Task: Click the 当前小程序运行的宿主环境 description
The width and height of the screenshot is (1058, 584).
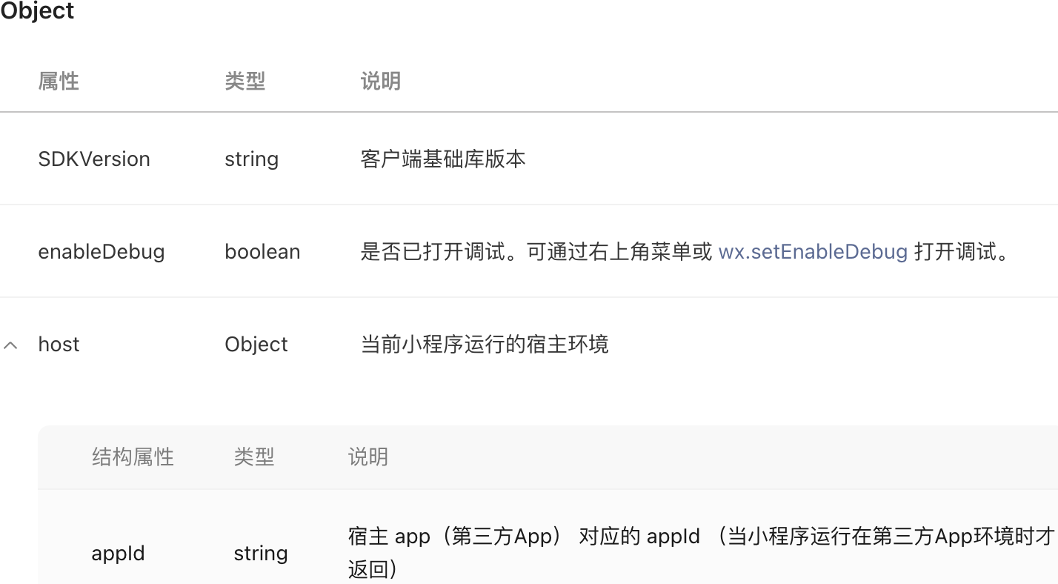Action: (485, 344)
